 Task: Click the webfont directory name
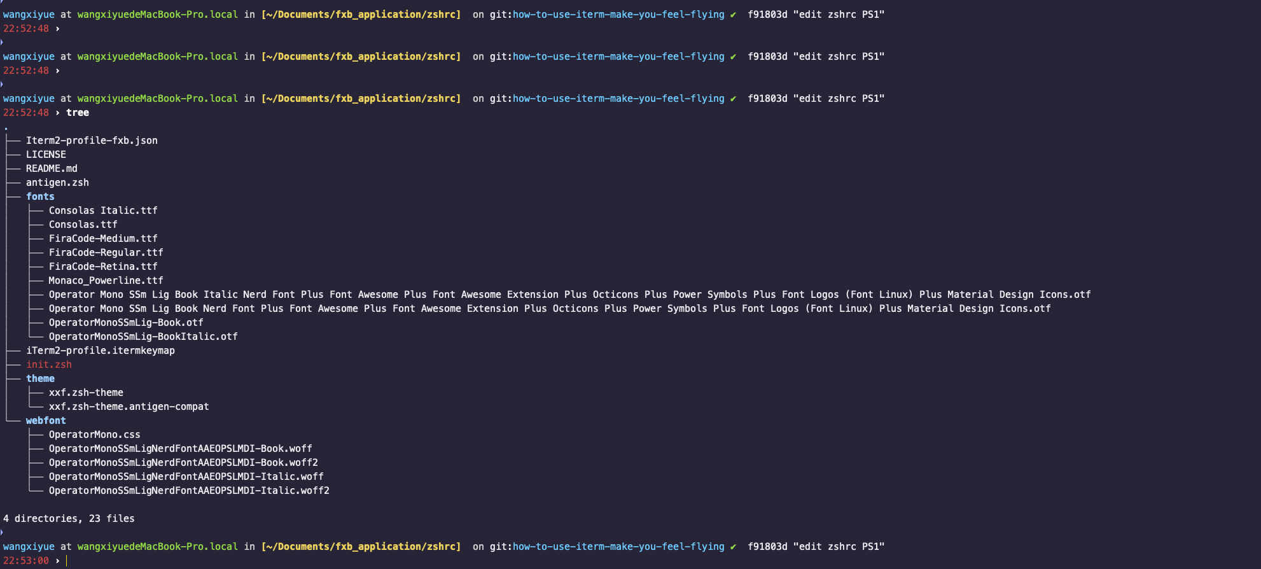click(x=46, y=421)
